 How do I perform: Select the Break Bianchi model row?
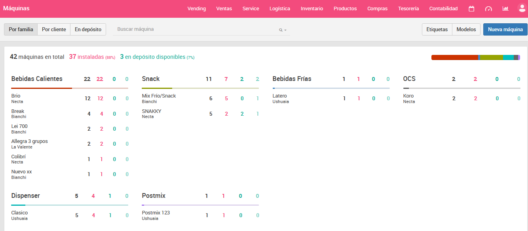click(70, 114)
